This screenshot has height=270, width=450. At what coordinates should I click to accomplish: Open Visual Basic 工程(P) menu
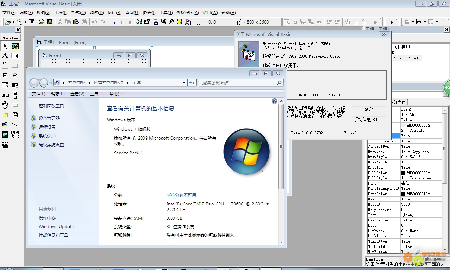tap(60, 13)
